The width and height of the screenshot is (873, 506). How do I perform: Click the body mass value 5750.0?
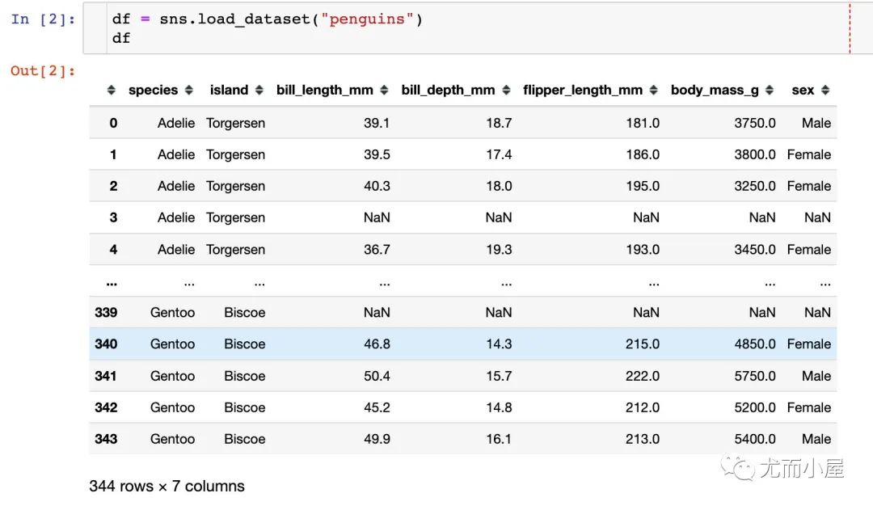754,376
